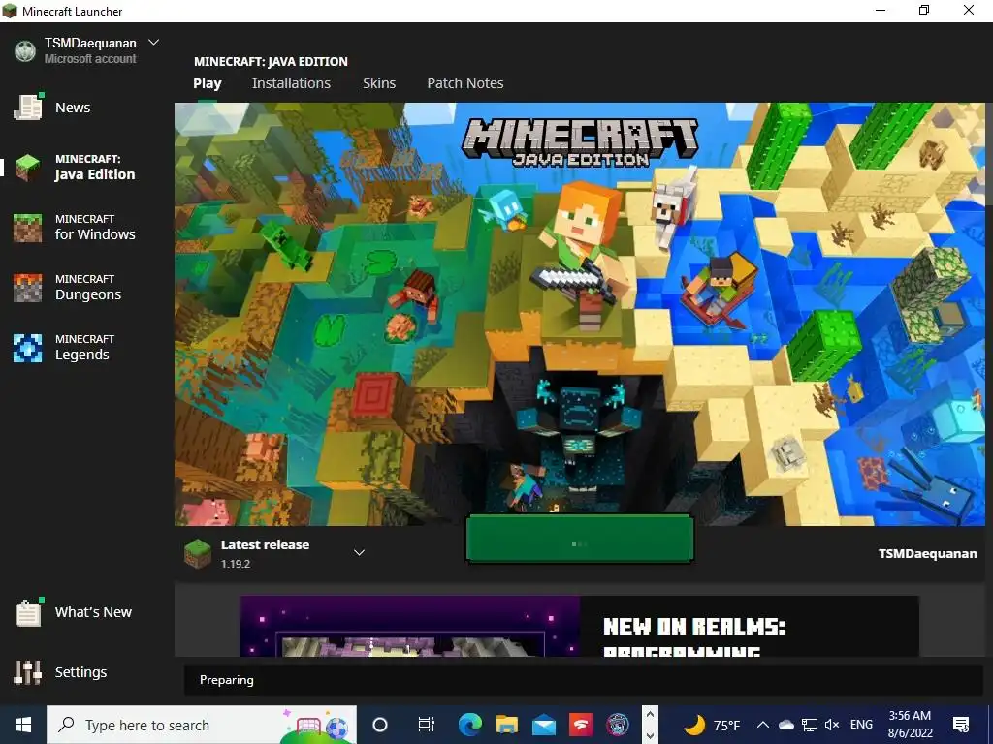Switch to the Play tab
Viewport: 993px width, 744px height.
tap(208, 83)
